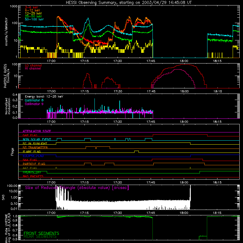Click the GAP FLAG label
Viewport: 243px width, 243px height.
tap(30, 135)
